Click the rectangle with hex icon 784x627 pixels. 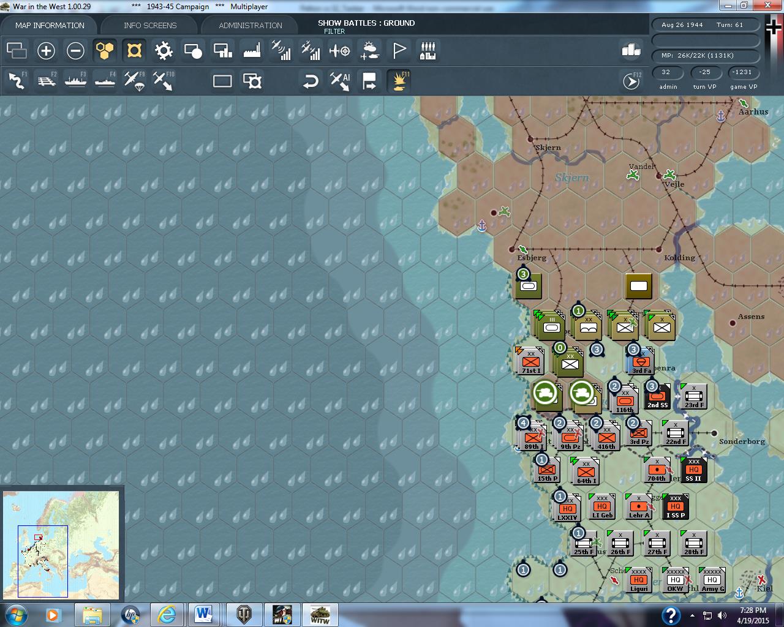pyautogui.click(x=252, y=81)
